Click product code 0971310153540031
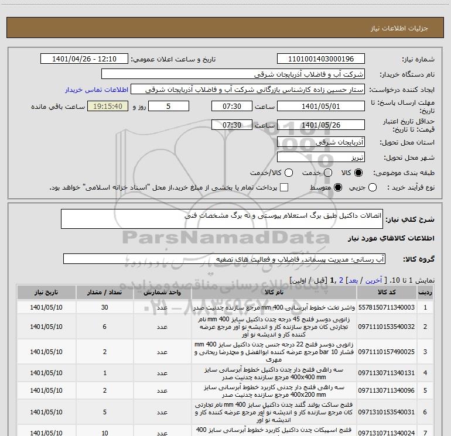The image size is (451, 436). pos(387,412)
